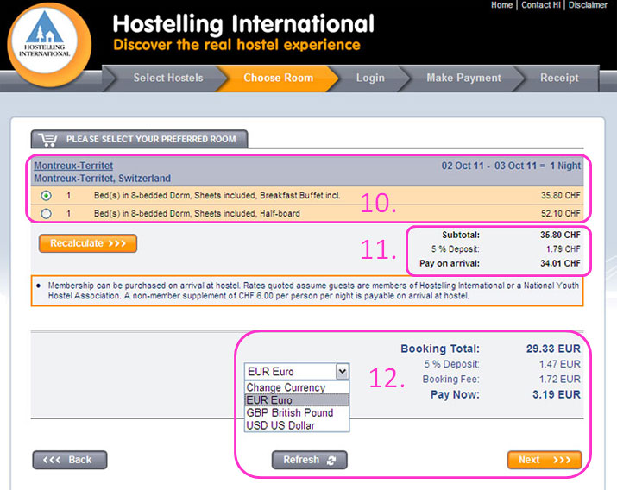Choose GBP British Pound from list
The image size is (617, 490).
297,412
